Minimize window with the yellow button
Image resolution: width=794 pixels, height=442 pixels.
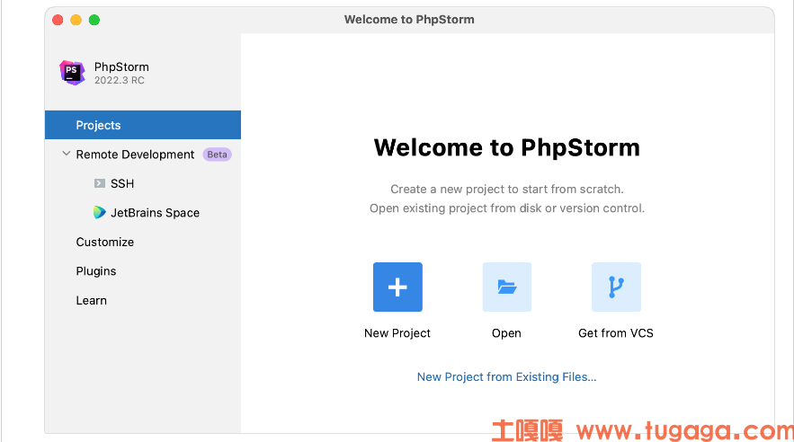point(76,20)
